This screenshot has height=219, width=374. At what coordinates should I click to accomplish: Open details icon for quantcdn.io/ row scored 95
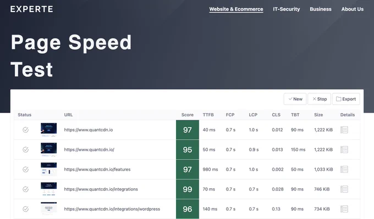(x=344, y=149)
